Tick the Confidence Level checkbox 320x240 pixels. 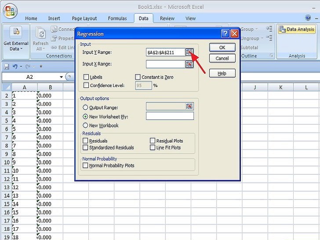coord(86,85)
